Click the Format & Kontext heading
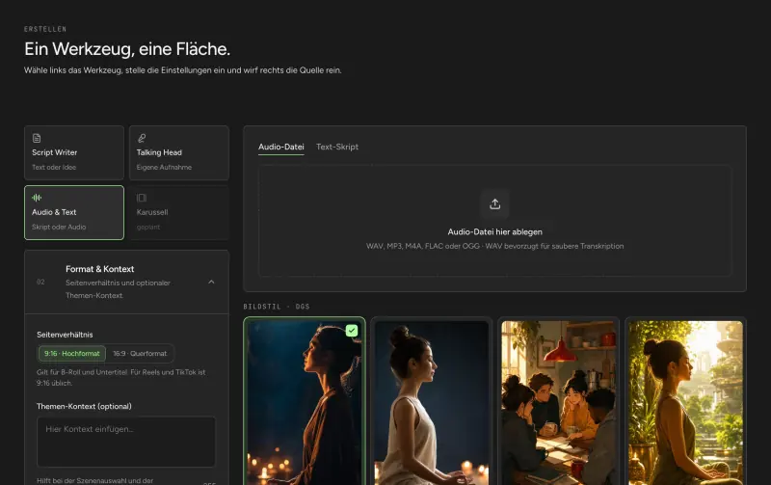 pos(100,269)
